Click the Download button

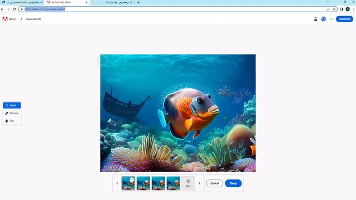pyautogui.click(x=344, y=19)
